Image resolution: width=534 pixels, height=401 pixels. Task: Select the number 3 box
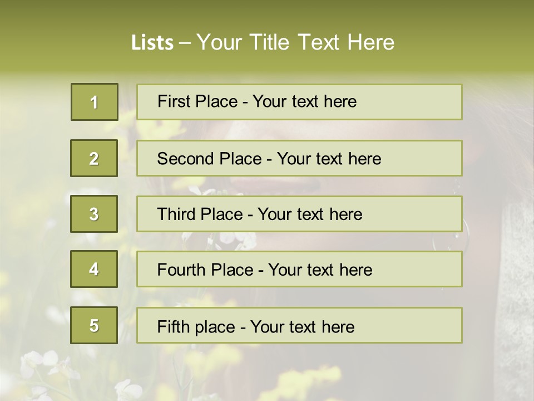tap(94, 214)
